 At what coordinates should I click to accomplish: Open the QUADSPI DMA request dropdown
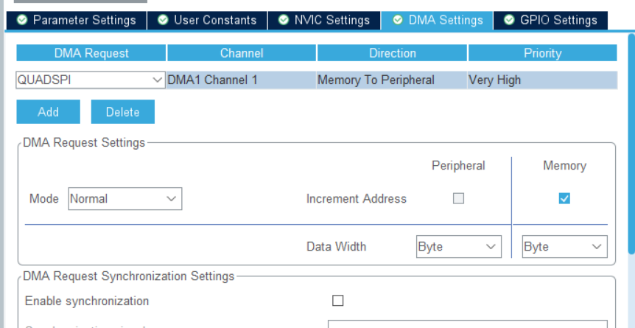tap(90, 80)
